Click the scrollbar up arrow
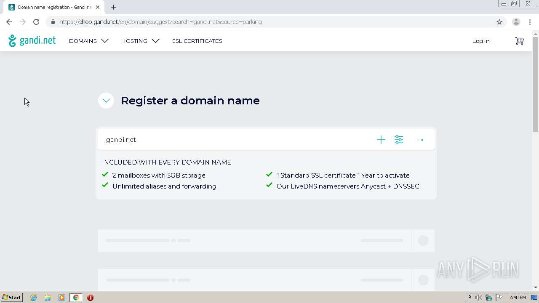This screenshot has height=303, width=539. 536,33
